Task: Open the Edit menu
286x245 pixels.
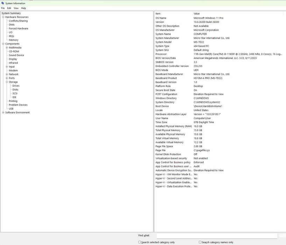Action: [9, 8]
